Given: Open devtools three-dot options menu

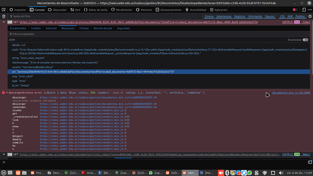Looking at the screenshot, I should tap(310, 10).
